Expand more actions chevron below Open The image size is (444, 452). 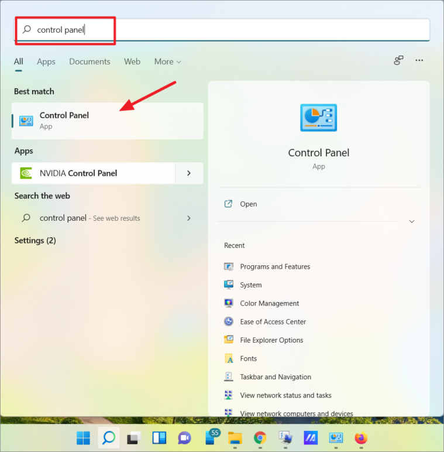tap(412, 221)
